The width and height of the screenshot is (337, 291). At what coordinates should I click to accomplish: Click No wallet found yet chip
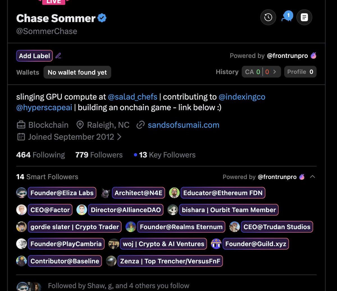point(77,72)
